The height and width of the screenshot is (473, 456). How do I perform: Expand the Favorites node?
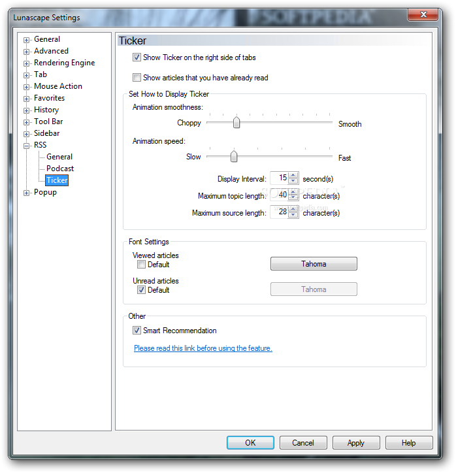[x=27, y=99]
